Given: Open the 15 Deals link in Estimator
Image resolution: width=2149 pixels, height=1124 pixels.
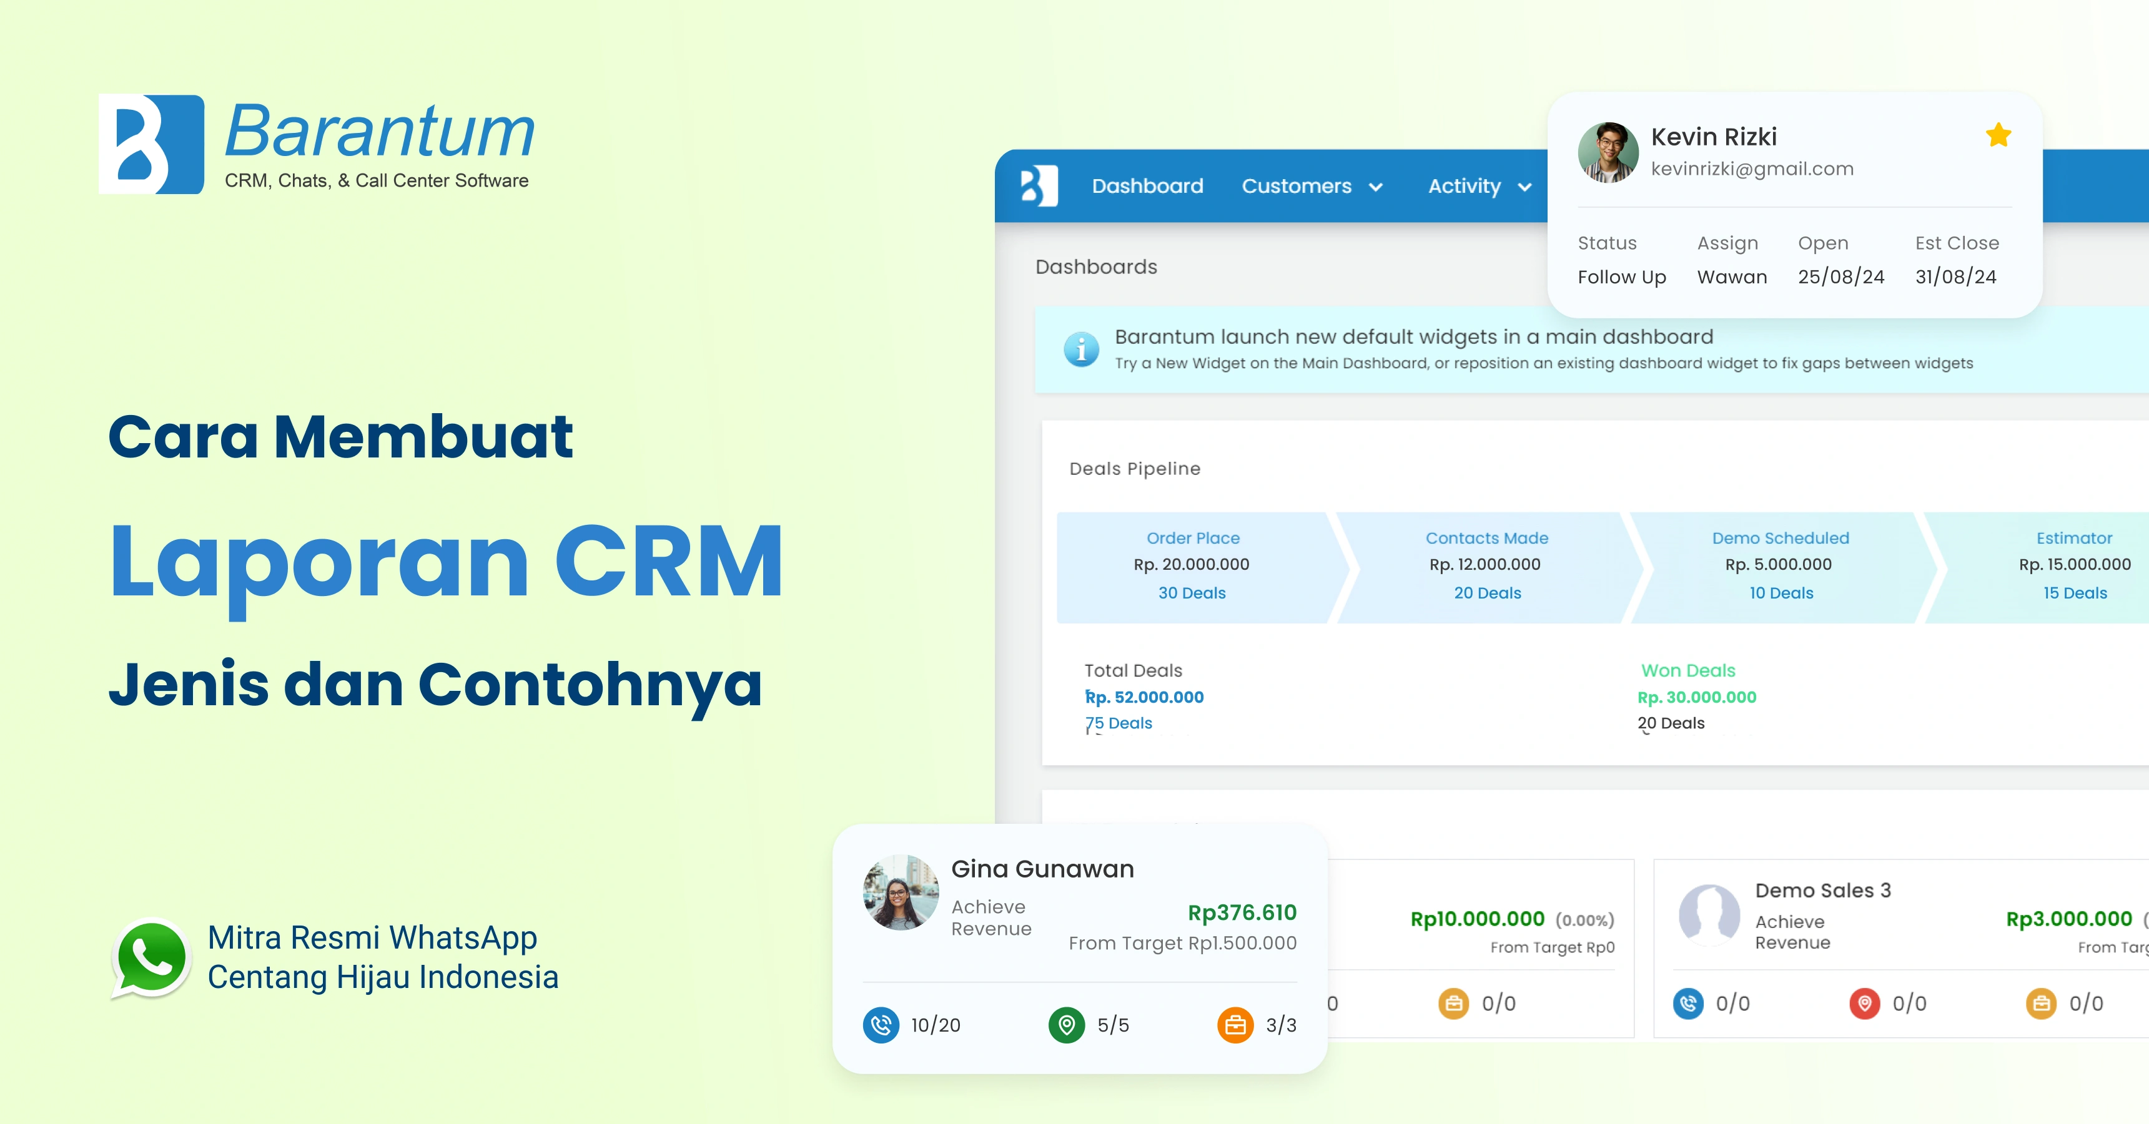Looking at the screenshot, I should click(2075, 593).
